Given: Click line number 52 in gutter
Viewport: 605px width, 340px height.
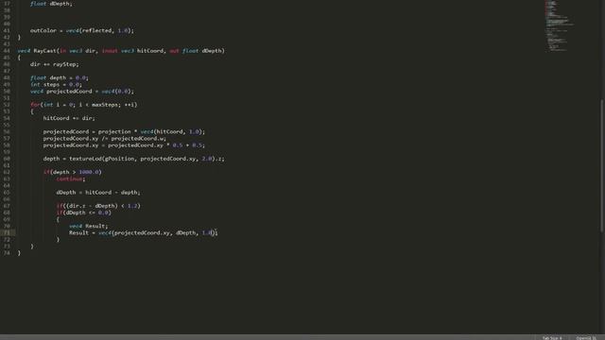Looking at the screenshot, I should click(7, 105).
